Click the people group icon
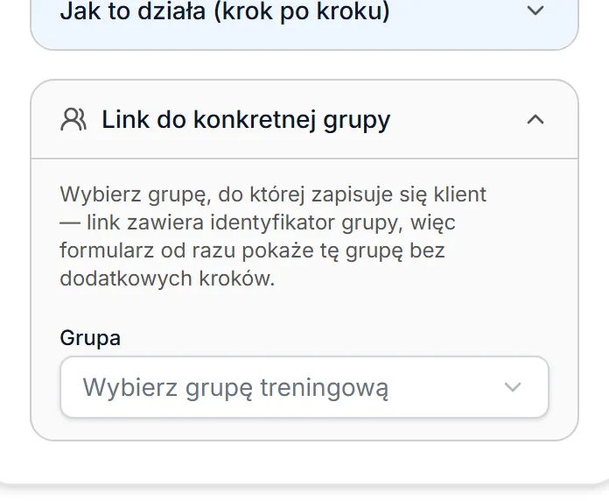 pyautogui.click(x=73, y=120)
